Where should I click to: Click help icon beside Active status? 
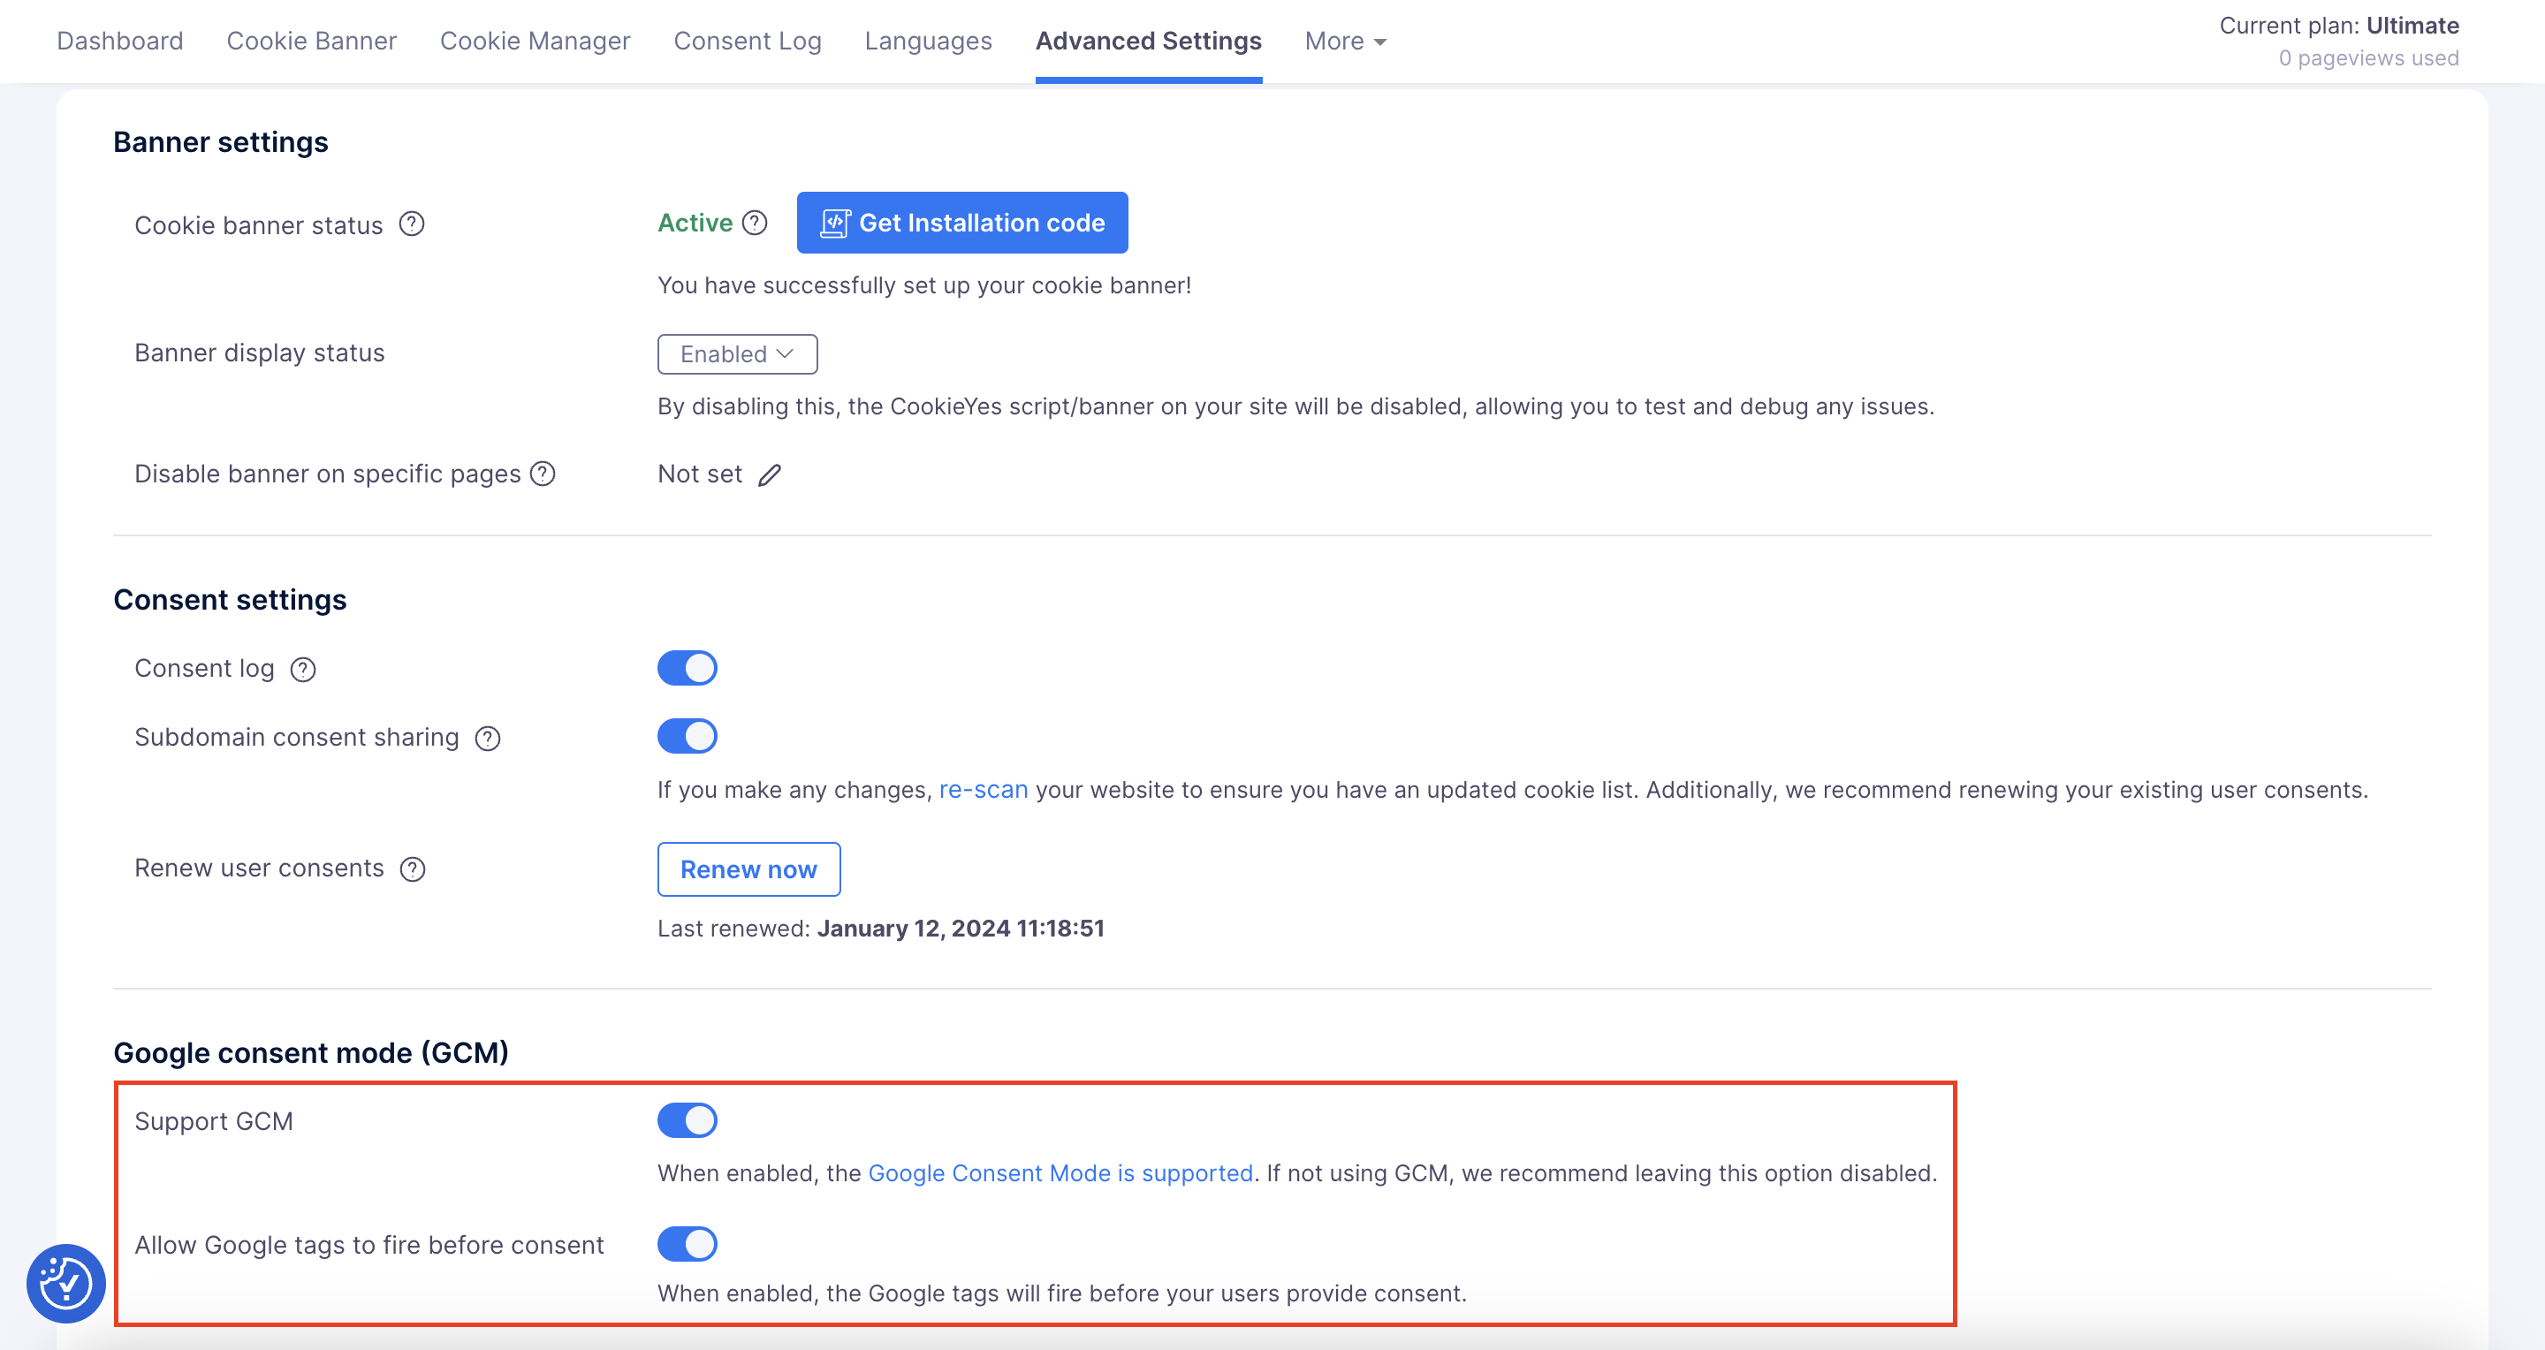click(x=755, y=224)
